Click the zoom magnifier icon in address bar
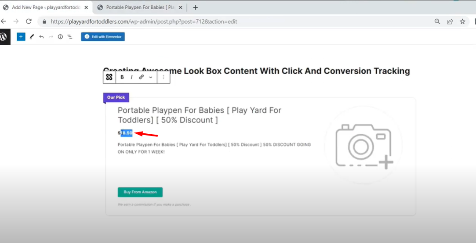Viewport: 476px width, 243px height. [x=437, y=21]
